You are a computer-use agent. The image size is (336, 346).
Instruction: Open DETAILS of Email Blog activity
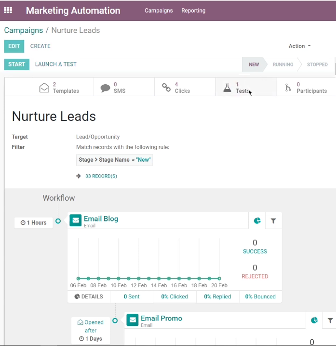89,296
